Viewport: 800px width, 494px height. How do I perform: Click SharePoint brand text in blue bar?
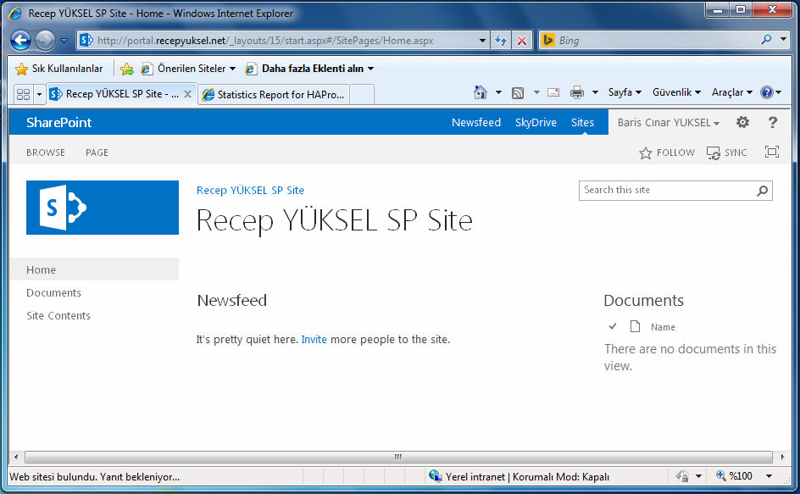pyautogui.click(x=58, y=123)
